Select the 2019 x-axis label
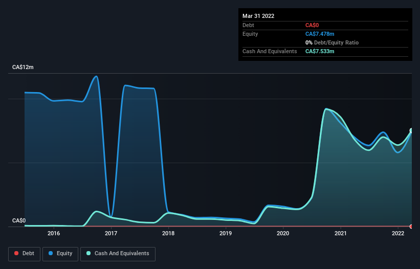Image resolution: width=420 pixels, height=269 pixels. 226,233
